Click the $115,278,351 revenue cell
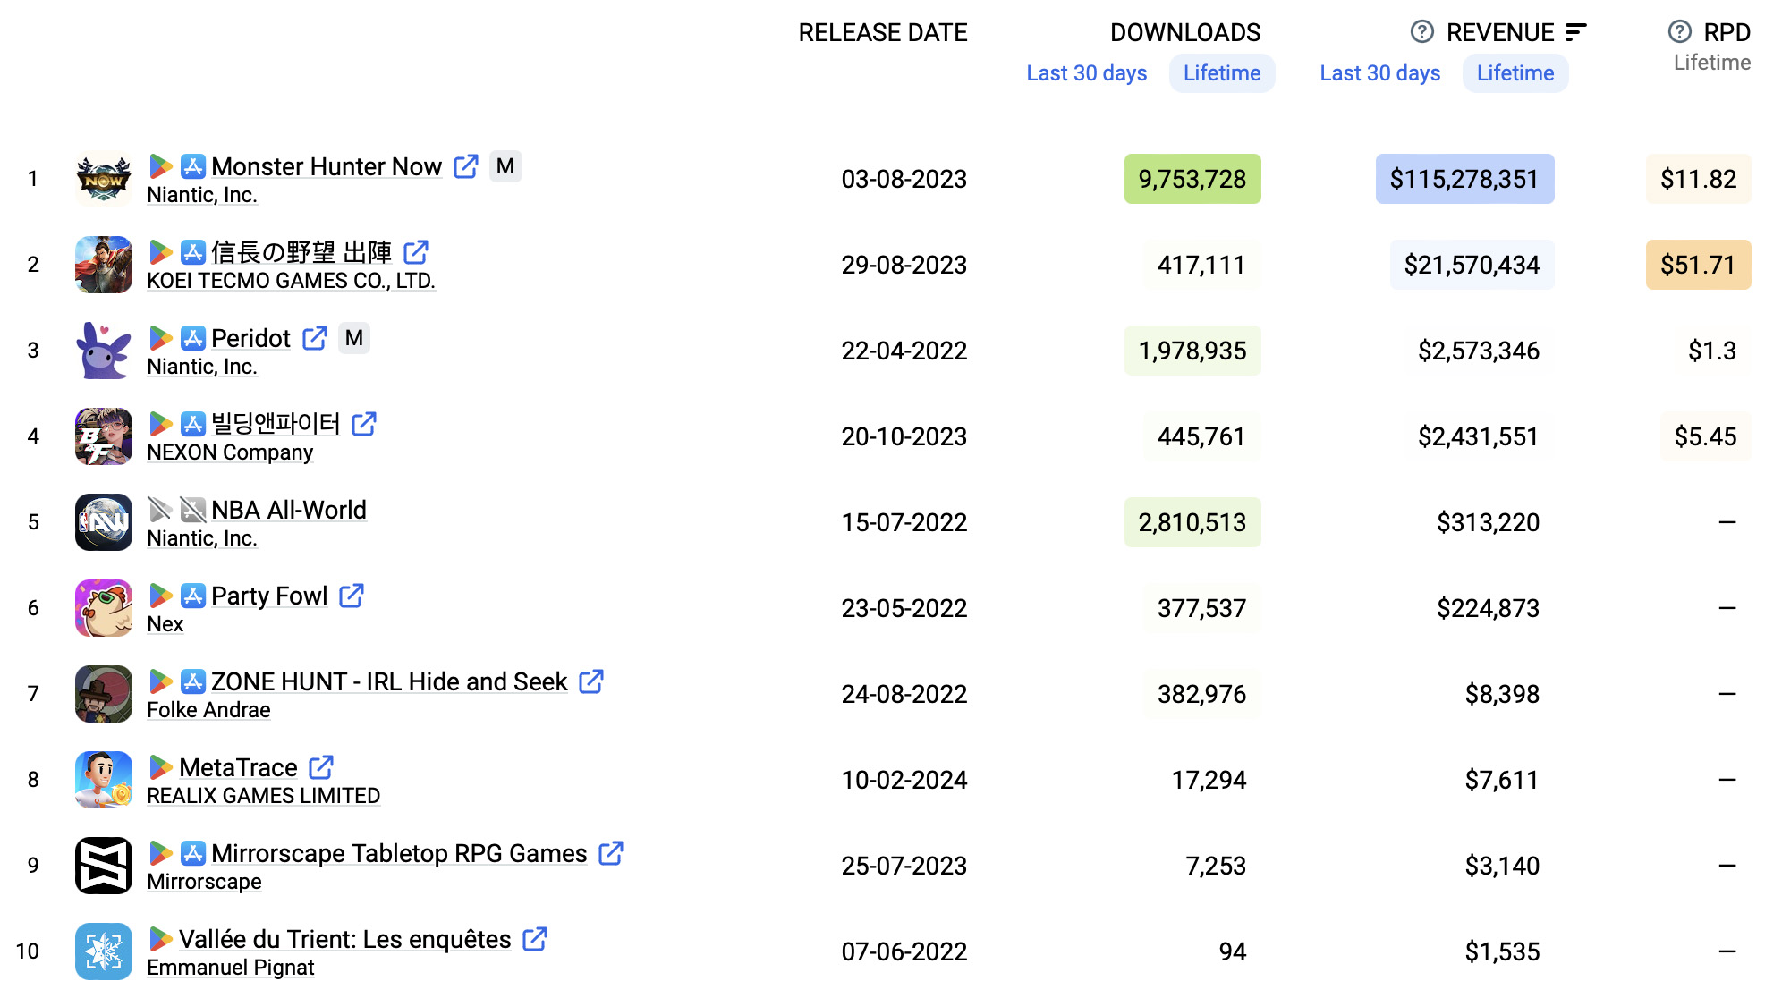 [x=1465, y=179]
